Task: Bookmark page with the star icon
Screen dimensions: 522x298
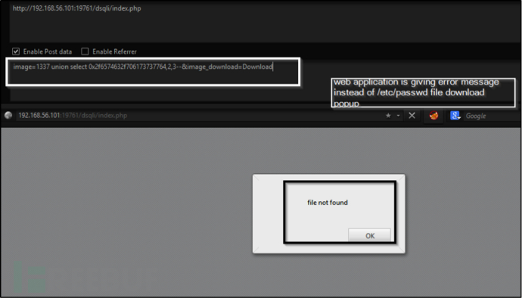Action: pos(388,116)
